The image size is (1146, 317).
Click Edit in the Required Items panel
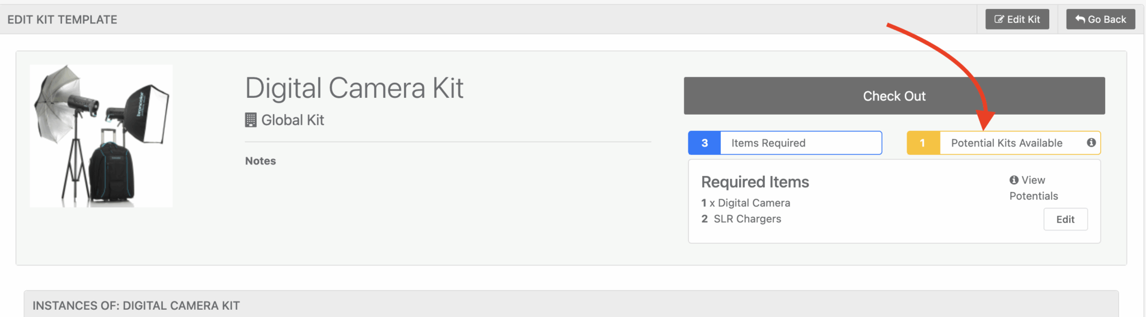(1065, 219)
